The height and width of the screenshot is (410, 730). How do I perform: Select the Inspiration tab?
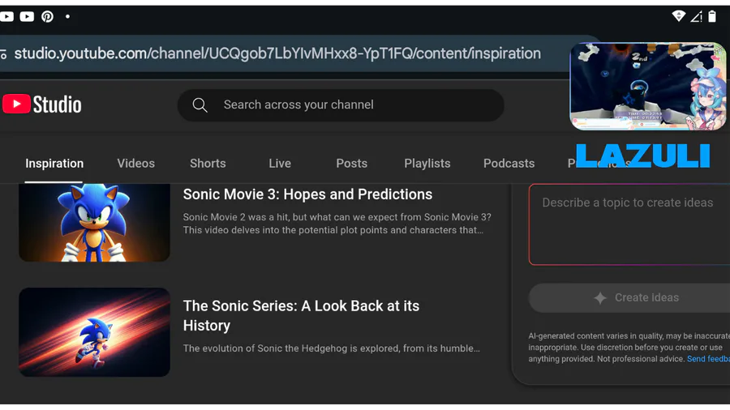(x=54, y=164)
